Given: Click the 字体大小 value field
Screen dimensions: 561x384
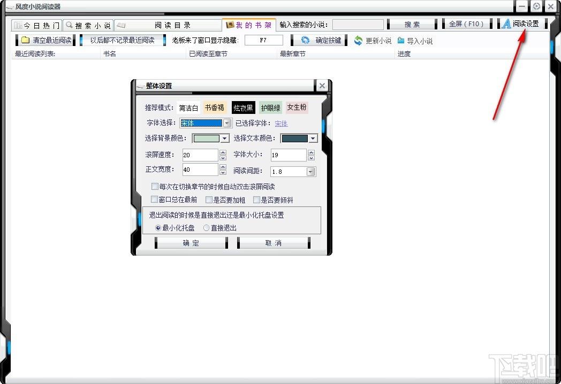Looking at the screenshot, I should (x=289, y=155).
